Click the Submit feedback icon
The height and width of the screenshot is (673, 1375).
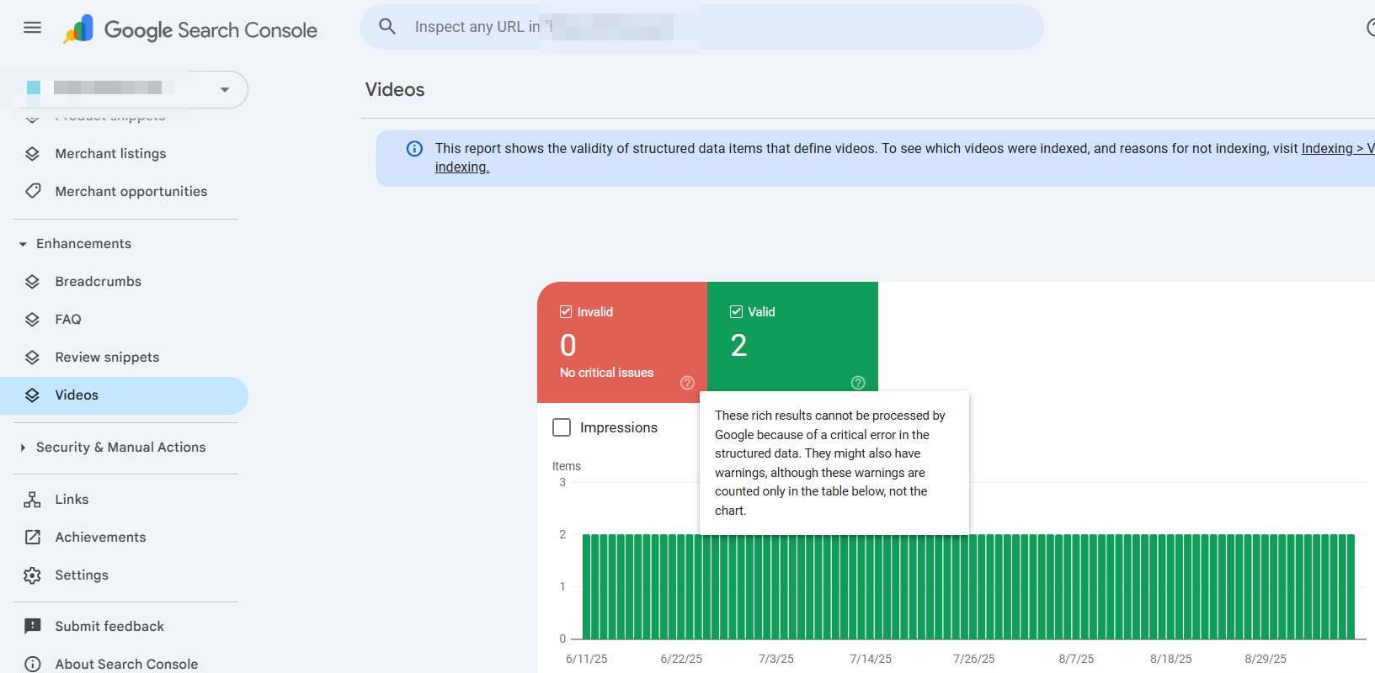33,627
